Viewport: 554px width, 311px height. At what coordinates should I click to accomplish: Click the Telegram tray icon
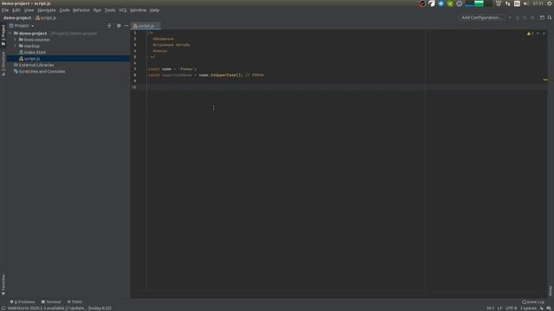tap(441, 3)
